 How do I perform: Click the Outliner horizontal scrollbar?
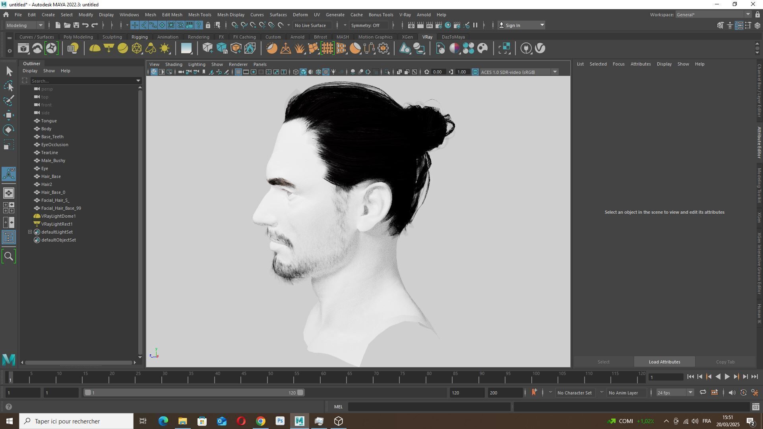[78, 362]
